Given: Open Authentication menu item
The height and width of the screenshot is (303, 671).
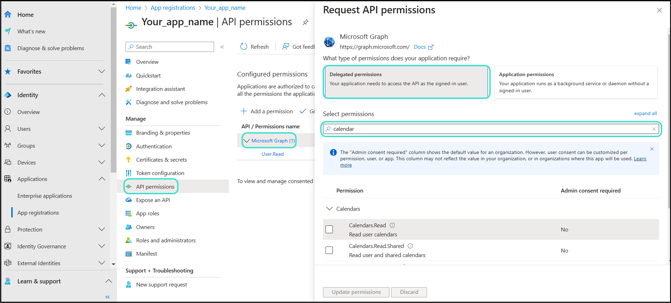Looking at the screenshot, I should 154,146.
